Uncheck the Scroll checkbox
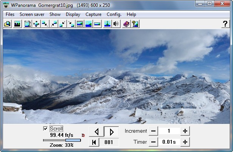This screenshot has width=233, height=152. (x=45, y=128)
